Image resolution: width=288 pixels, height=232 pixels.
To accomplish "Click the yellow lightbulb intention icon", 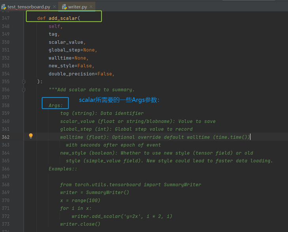I will (x=31, y=136).
